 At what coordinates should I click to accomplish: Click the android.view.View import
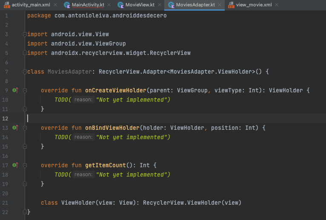(80, 34)
